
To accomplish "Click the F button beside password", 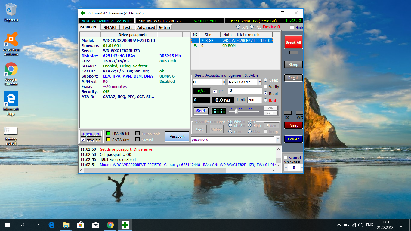I will point(278,140).
